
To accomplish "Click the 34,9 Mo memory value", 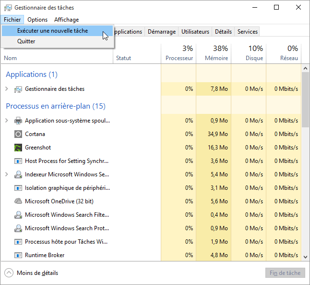I will (218, 134).
